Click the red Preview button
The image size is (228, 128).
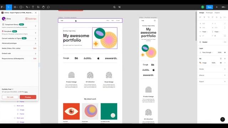pos(28,97)
